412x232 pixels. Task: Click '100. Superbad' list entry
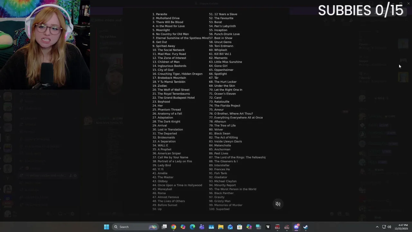[x=219, y=209]
